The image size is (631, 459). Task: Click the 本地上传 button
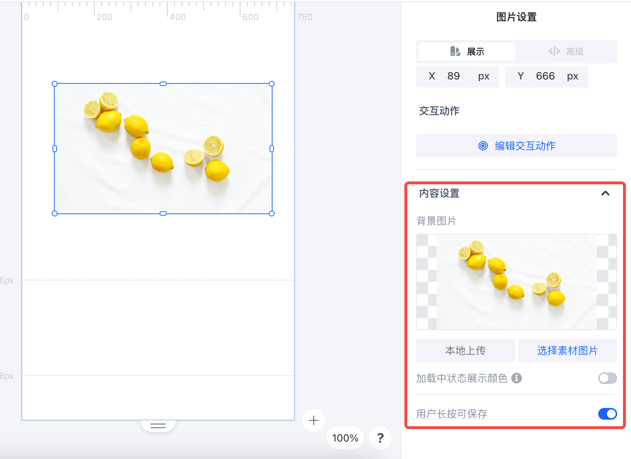tap(466, 350)
